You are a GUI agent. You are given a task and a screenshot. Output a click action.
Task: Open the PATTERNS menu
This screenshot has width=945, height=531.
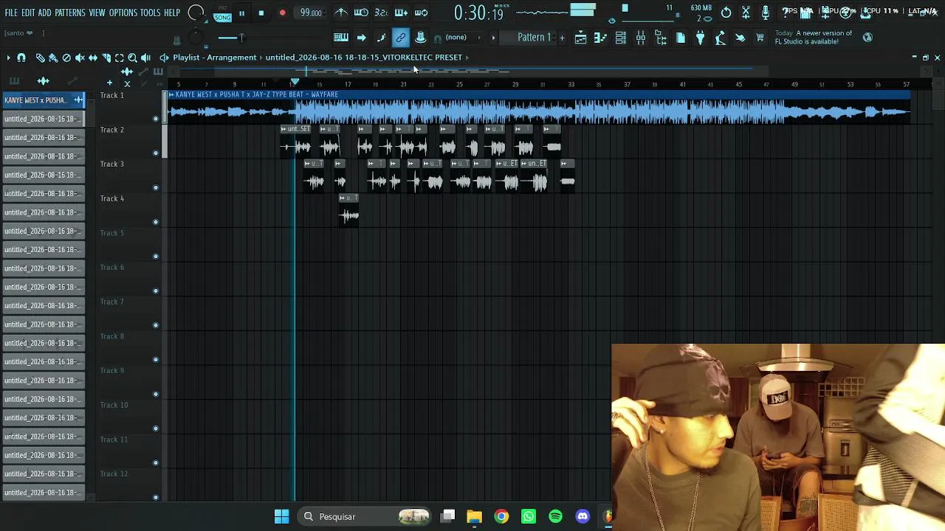(x=70, y=13)
